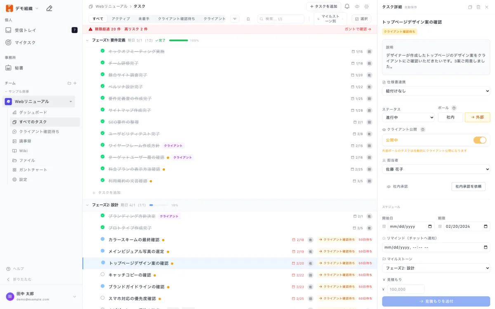This screenshot has width=495, height=309.
Task: Click タスクを追加 under フェーズ1 list
Action: click(x=106, y=192)
